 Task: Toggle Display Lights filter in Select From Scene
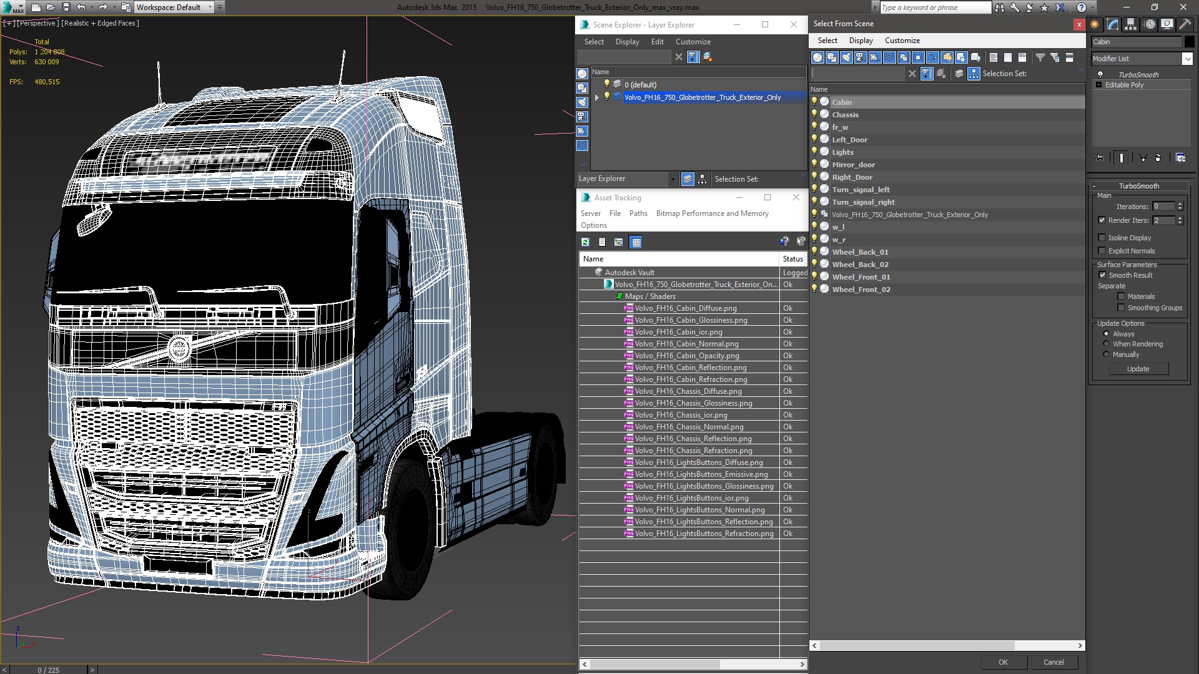(x=846, y=57)
